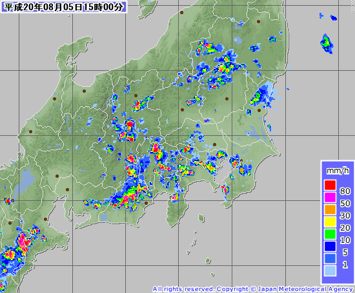Click the legend value 30
The height and width of the screenshot is (293, 355).
tap(345, 216)
